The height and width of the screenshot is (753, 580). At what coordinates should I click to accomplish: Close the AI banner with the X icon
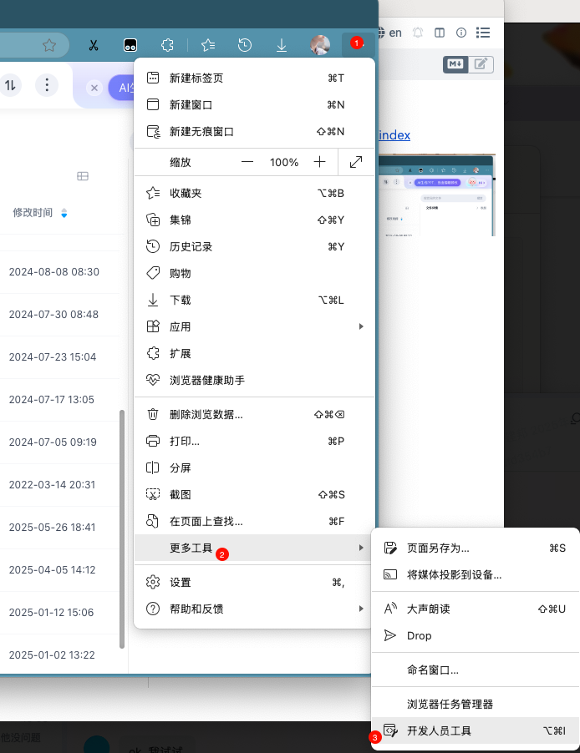[94, 88]
